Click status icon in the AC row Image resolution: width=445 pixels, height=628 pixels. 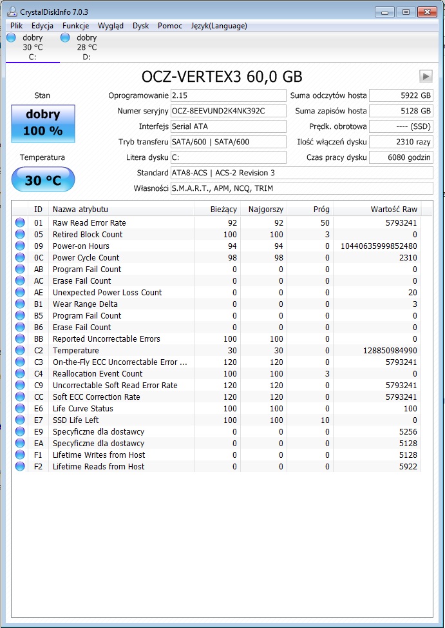click(20, 280)
